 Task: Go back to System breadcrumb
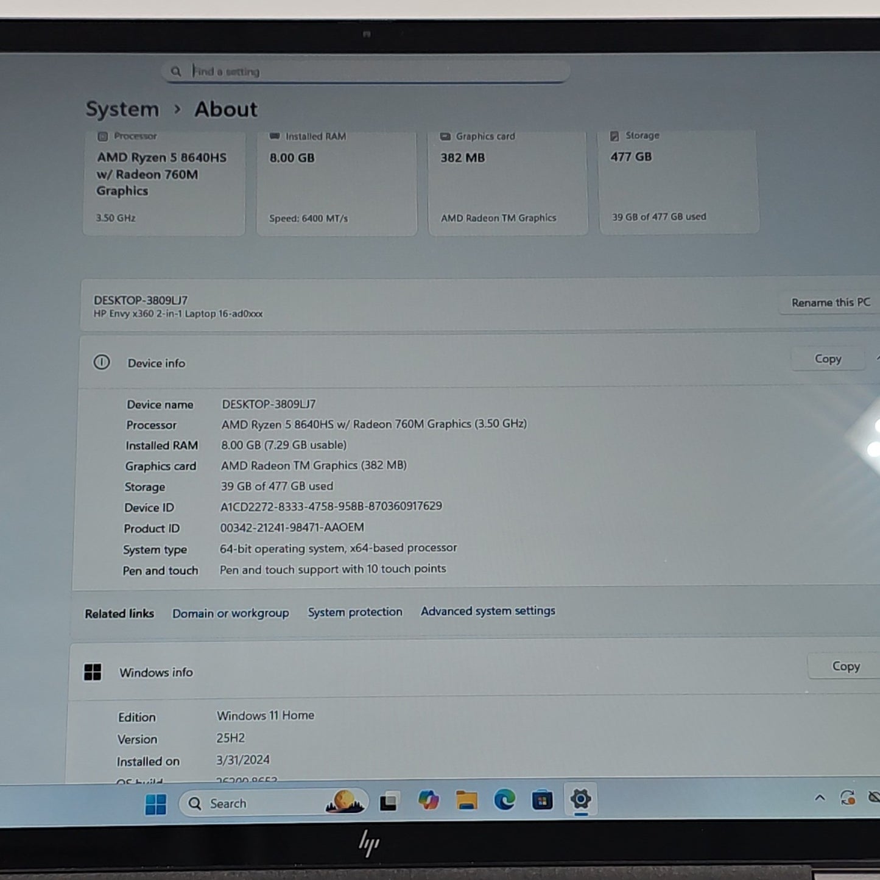coord(122,110)
